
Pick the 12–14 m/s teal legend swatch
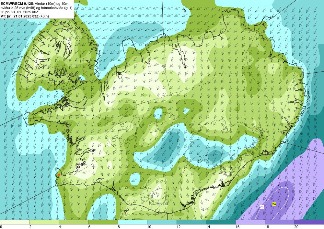tap(191, 222)
